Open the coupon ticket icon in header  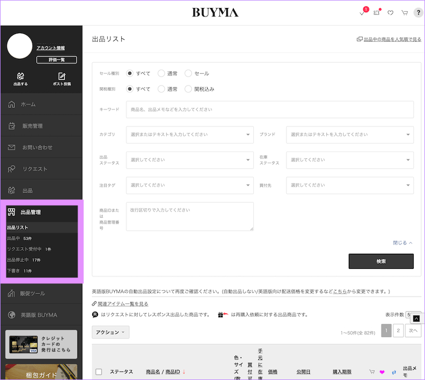[x=377, y=13]
